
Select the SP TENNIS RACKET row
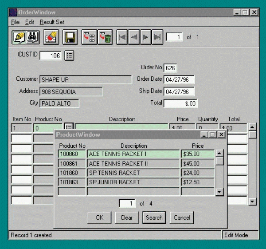[133, 173]
